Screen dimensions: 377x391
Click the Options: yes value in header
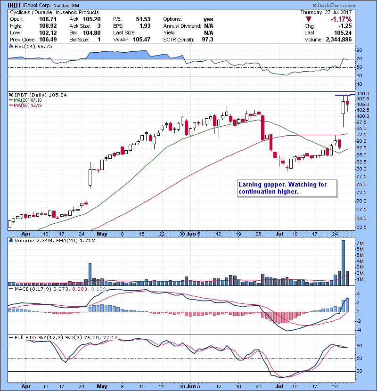[208, 19]
